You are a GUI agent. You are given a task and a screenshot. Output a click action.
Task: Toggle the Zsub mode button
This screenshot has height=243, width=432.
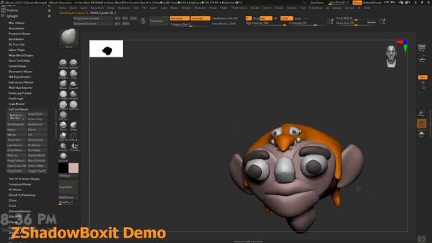tap(298, 18)
